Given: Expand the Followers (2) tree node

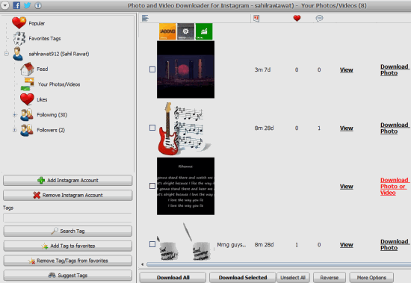Looking at the screenshot, I should [15, 130].
